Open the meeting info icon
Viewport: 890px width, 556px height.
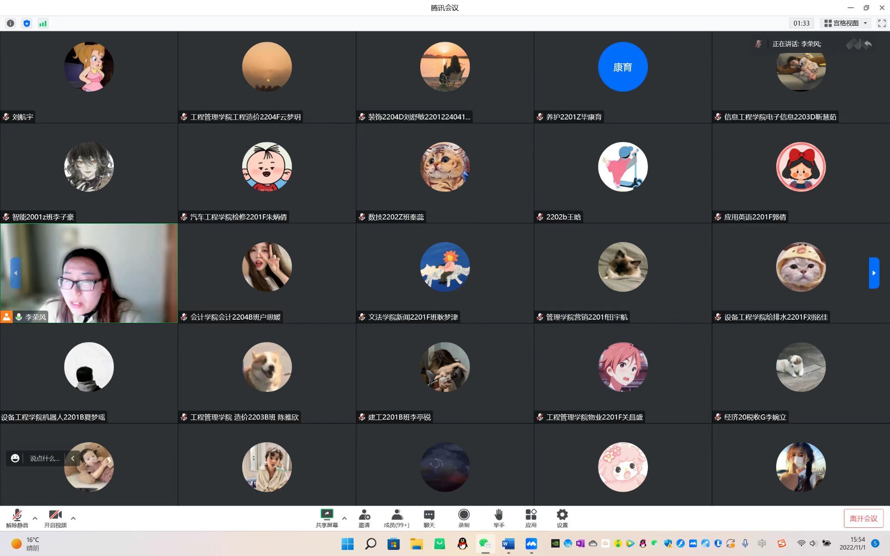[x=10, y=23]
